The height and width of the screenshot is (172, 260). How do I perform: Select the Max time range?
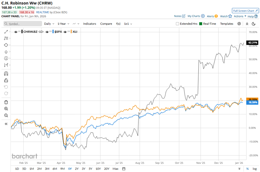(115, 169)
